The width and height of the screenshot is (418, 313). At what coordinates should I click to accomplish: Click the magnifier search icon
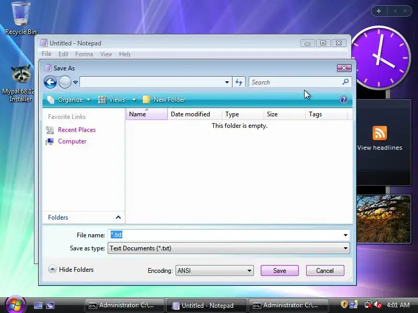point(345,82)
